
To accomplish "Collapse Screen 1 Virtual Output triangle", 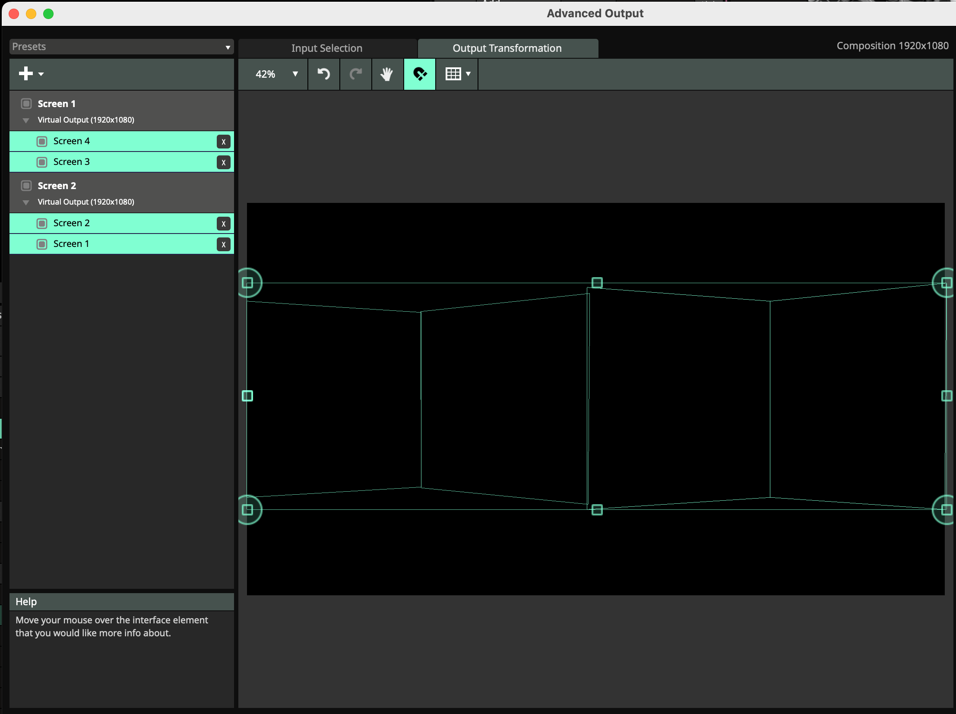I will 26,120.
